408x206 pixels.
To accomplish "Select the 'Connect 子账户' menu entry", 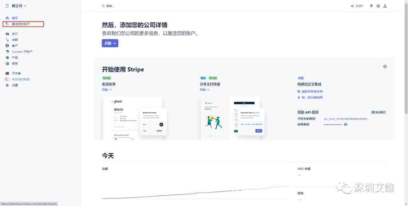I will (22, 51).
